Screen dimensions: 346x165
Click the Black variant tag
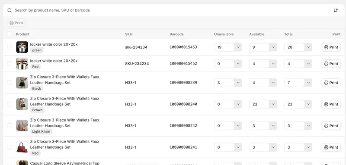pyautogui.click(x=37, y=89)
